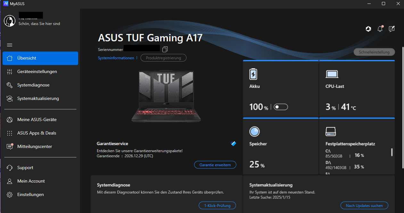404x213 pixels.
Task: Click the user profile avatar
Action: (x=10, y=21)
